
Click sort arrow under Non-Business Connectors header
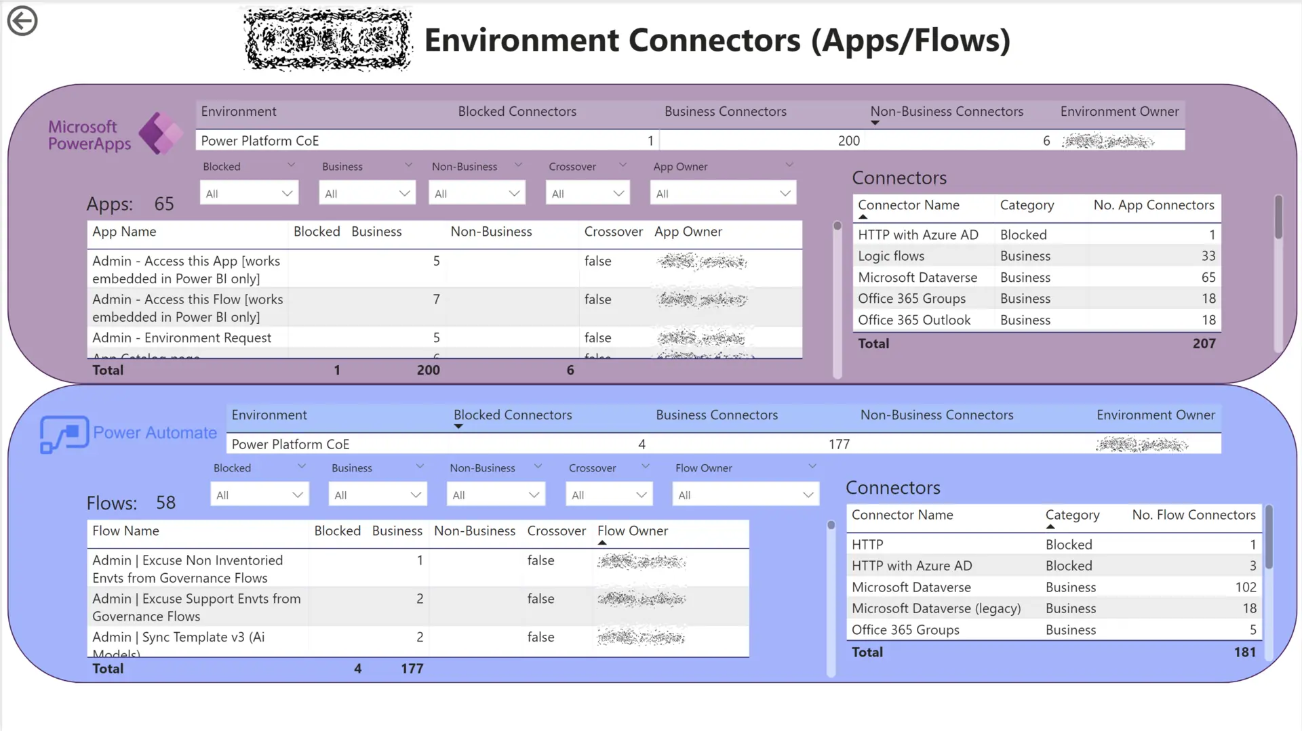[x=875, y=123]
